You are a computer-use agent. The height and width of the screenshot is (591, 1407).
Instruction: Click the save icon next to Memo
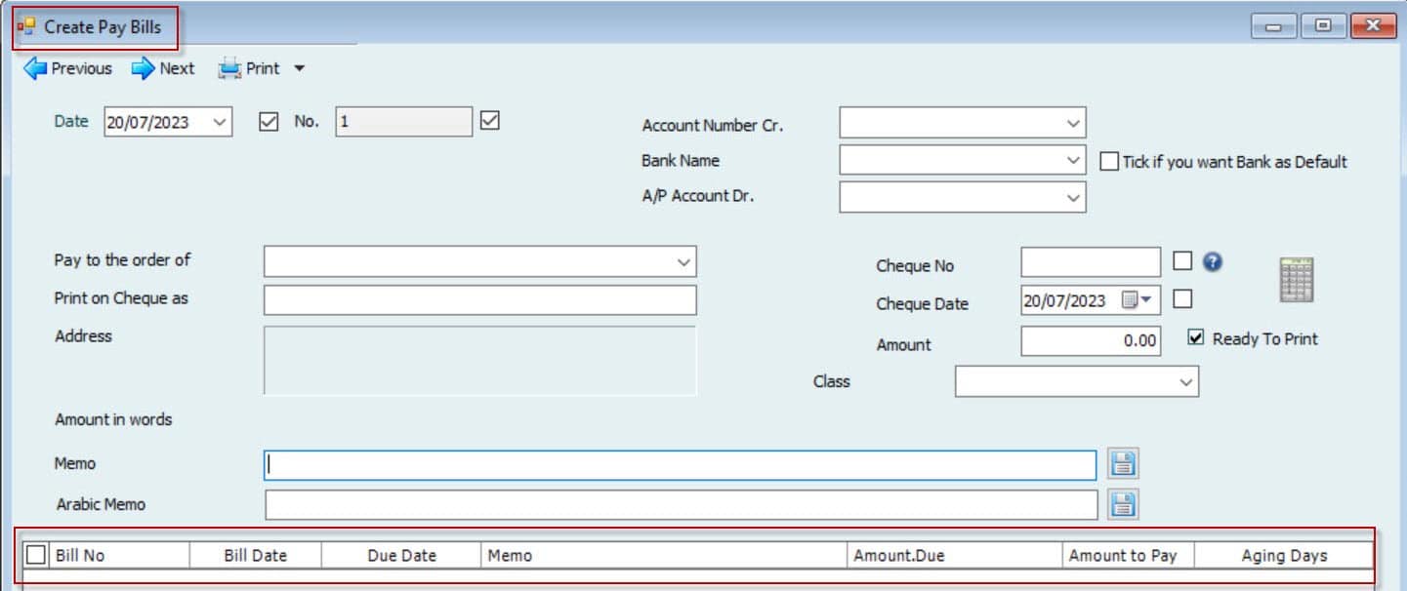[x=1123, y=464]
